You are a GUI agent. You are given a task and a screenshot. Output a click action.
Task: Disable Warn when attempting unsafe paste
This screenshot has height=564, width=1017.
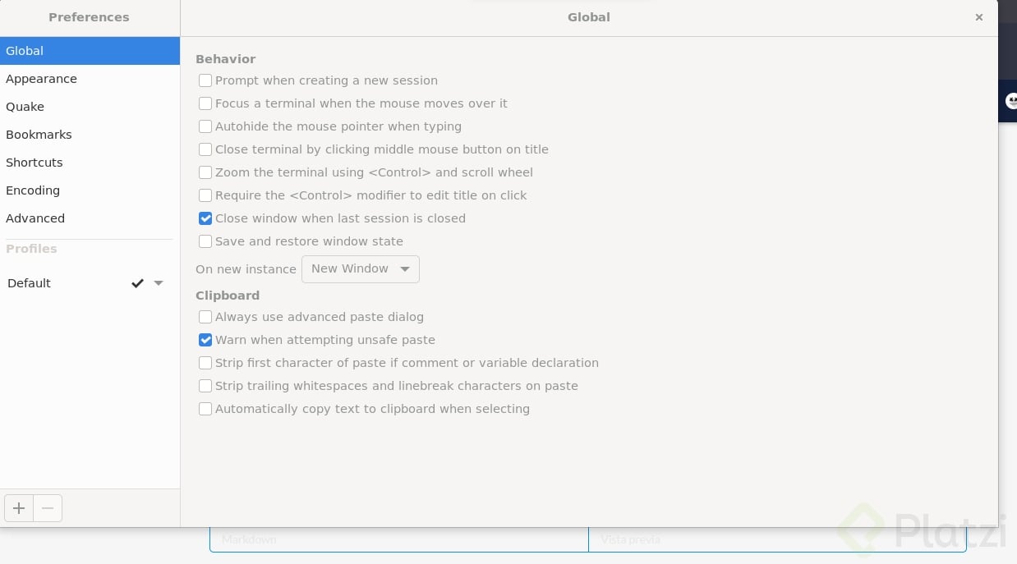pos(205,340)
